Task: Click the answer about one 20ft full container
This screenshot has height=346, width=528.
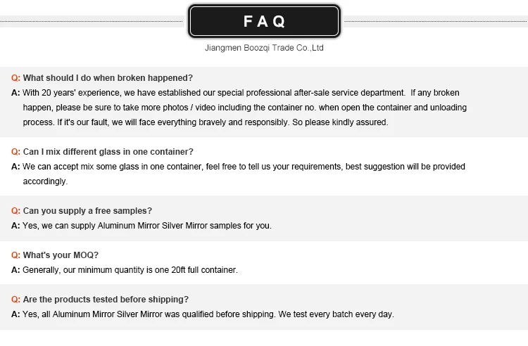Action: 130,270
